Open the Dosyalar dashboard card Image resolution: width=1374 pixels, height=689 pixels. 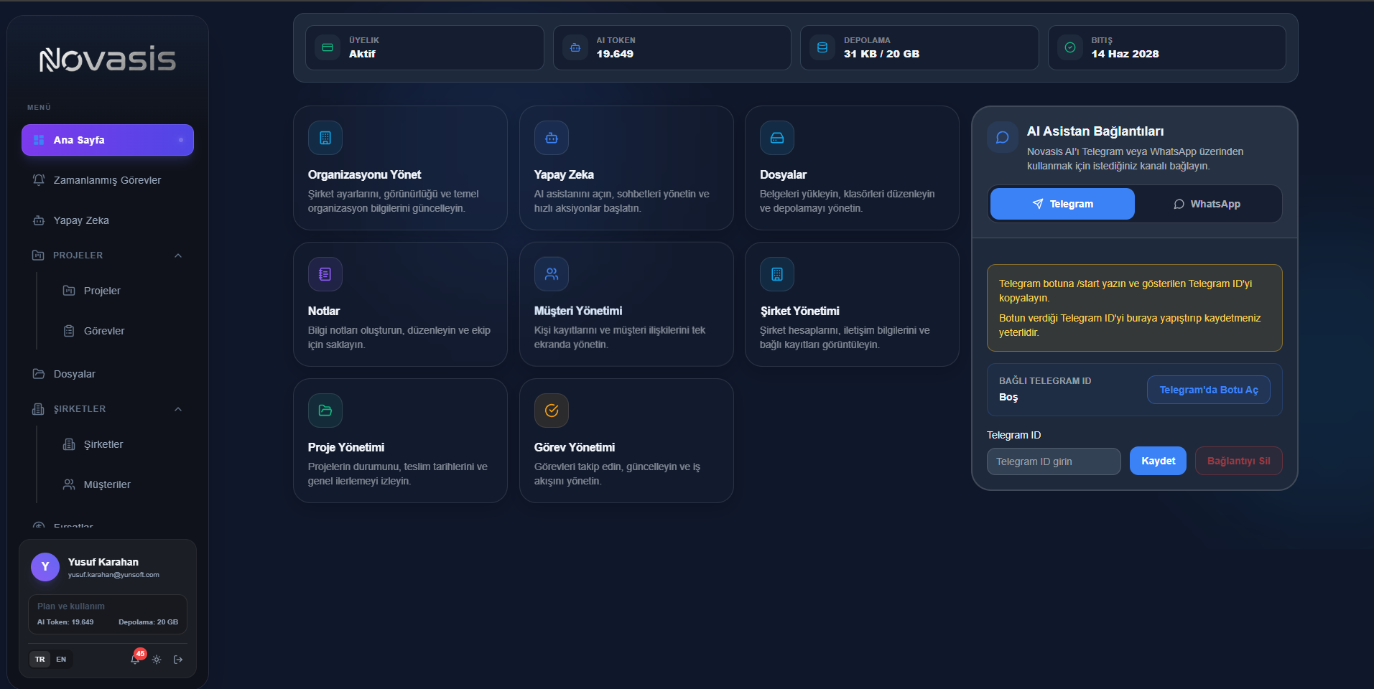pyautogui.click(x=852, y=168)
